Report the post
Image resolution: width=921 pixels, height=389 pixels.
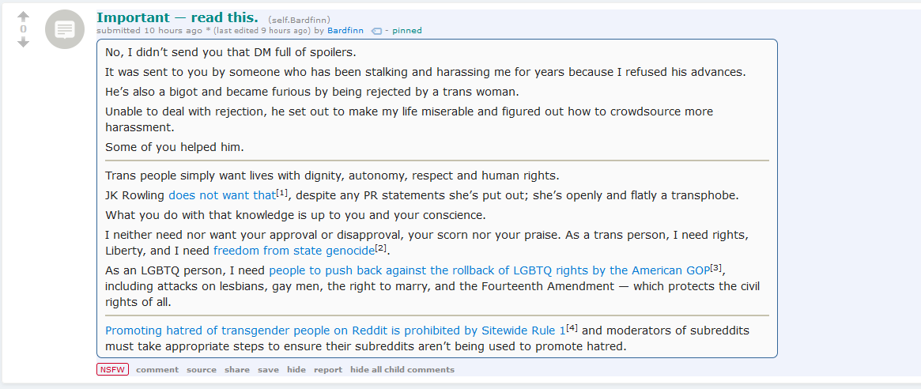coord(328,369)
